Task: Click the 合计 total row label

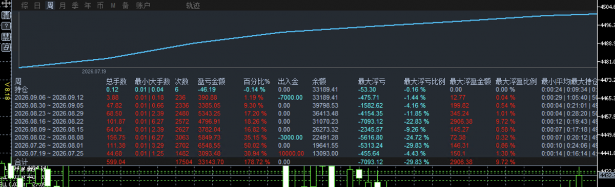Action: 21,161
